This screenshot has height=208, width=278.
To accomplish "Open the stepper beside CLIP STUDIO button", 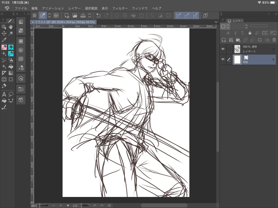I will (49, 15).
